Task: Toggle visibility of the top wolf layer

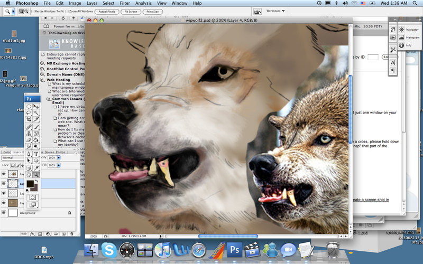Action: (x=4, y=174)
